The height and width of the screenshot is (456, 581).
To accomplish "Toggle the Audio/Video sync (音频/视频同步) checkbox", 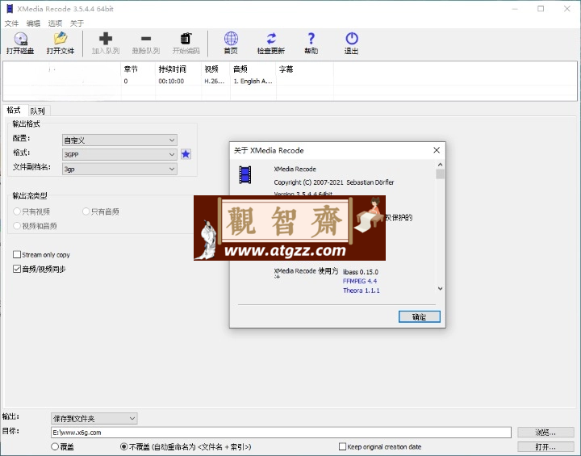I will [17, 269].
